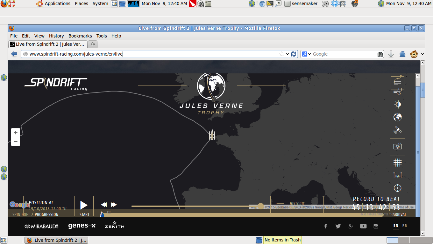The width and height of the screenshot is (433, 244).
Task: Zoom in on the map with plus
Action: pyautogui.click(x=16, y=133)
